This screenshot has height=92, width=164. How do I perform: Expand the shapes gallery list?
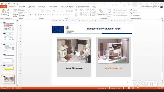coord(95,15)
